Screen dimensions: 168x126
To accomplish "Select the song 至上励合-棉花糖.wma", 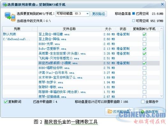I will pyautogui.click(x=54, y=34).
